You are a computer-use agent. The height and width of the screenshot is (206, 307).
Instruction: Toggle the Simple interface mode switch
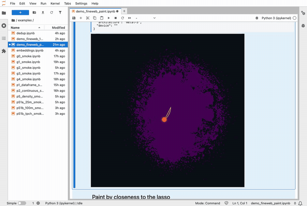pyautogui.click(x=22, y=203)
